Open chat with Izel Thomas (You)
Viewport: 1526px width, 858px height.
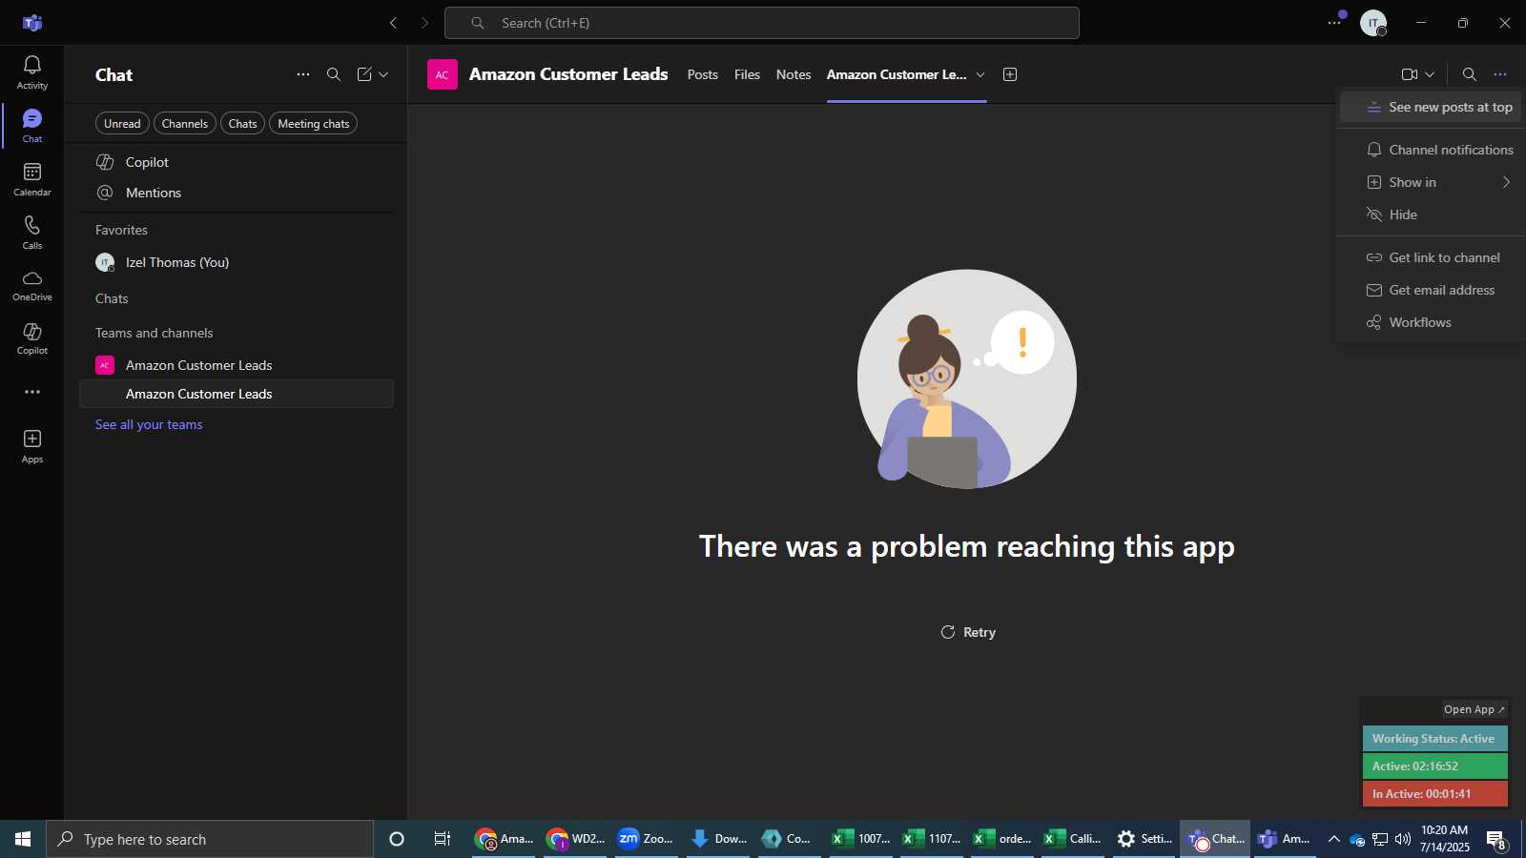(x=237, y=262)
